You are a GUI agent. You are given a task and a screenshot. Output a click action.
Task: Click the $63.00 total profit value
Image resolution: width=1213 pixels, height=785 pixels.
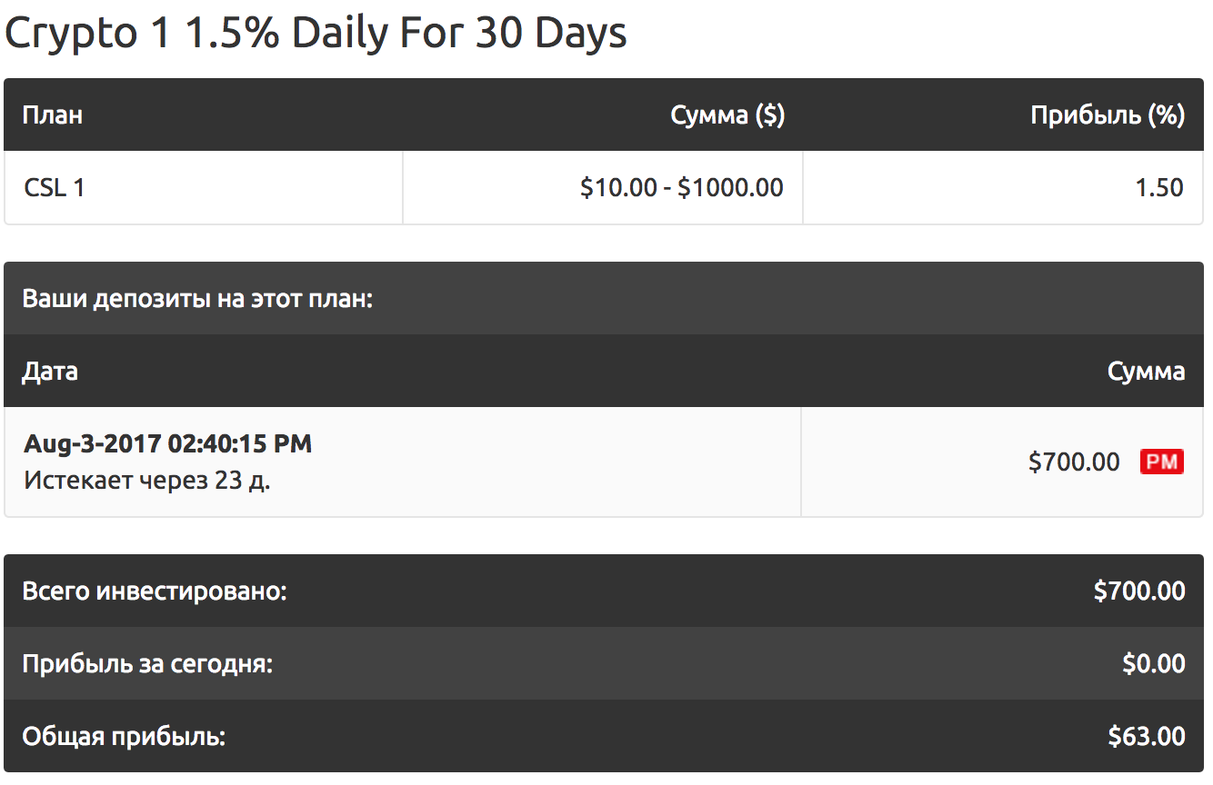(x=1147, y=737)
